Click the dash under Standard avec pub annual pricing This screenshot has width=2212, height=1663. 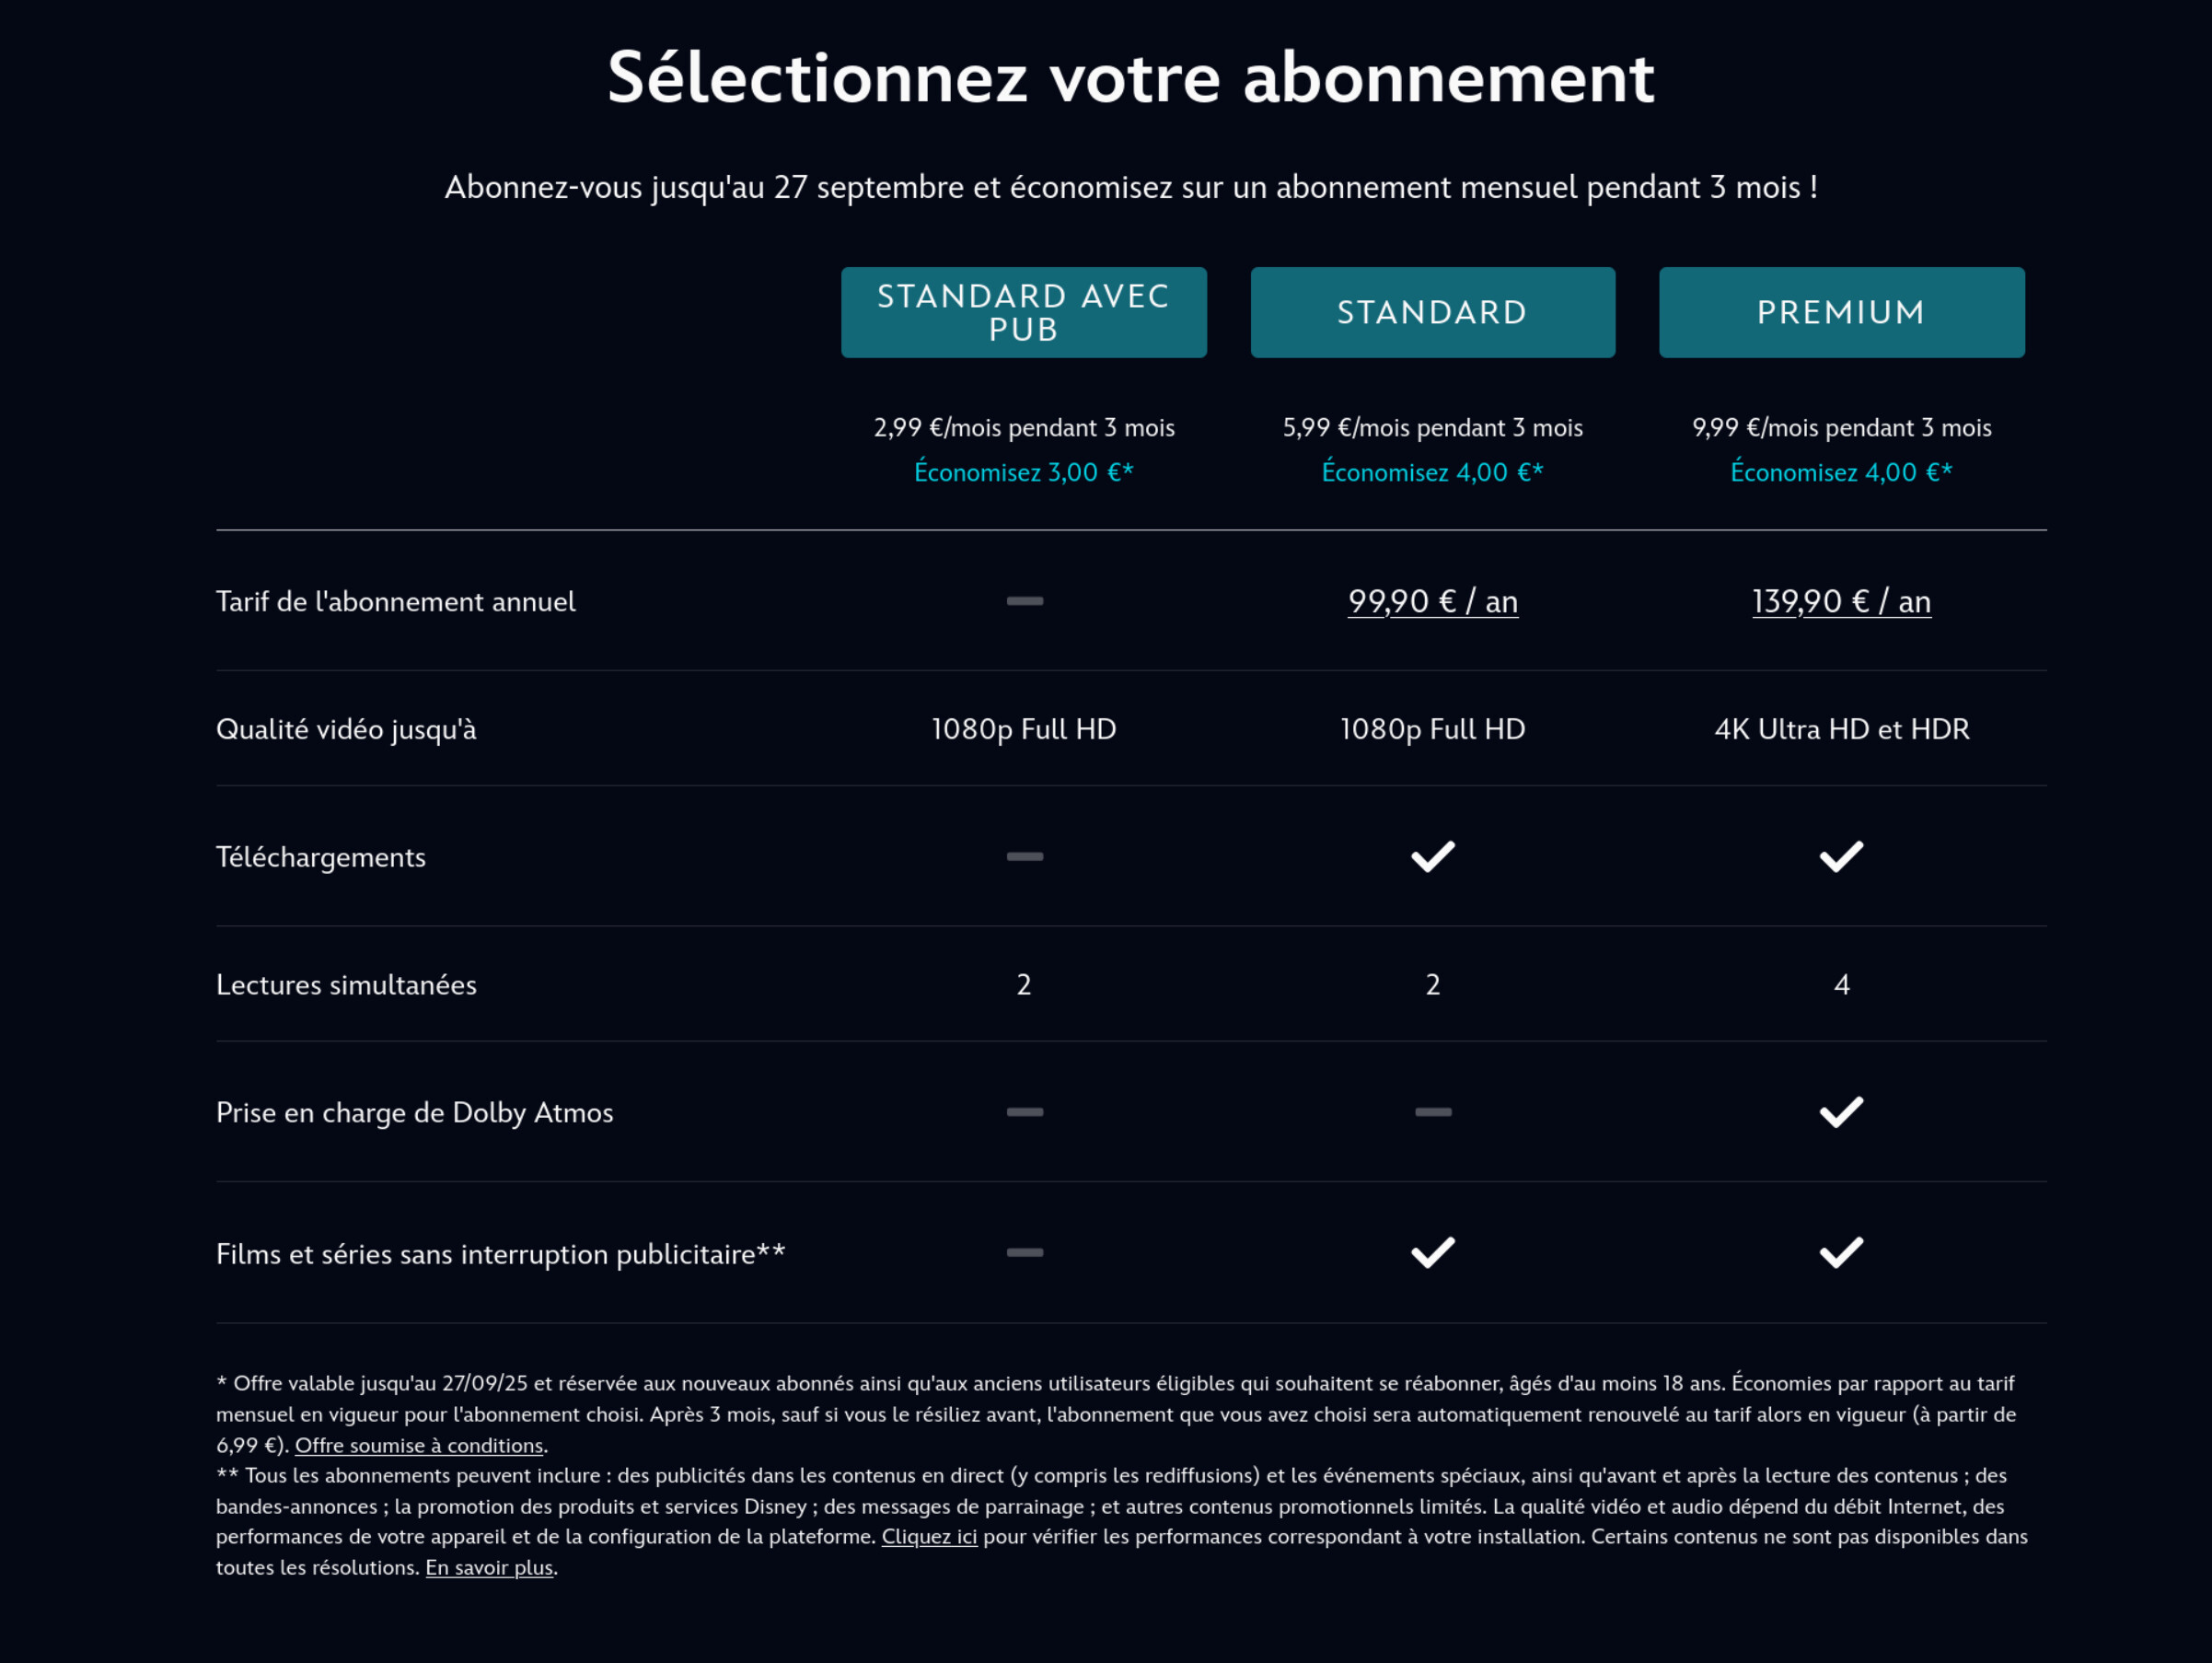coord(1023,600)
